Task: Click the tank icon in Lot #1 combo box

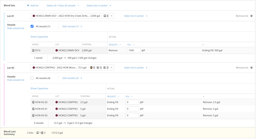Action: (x=105, y=16)
